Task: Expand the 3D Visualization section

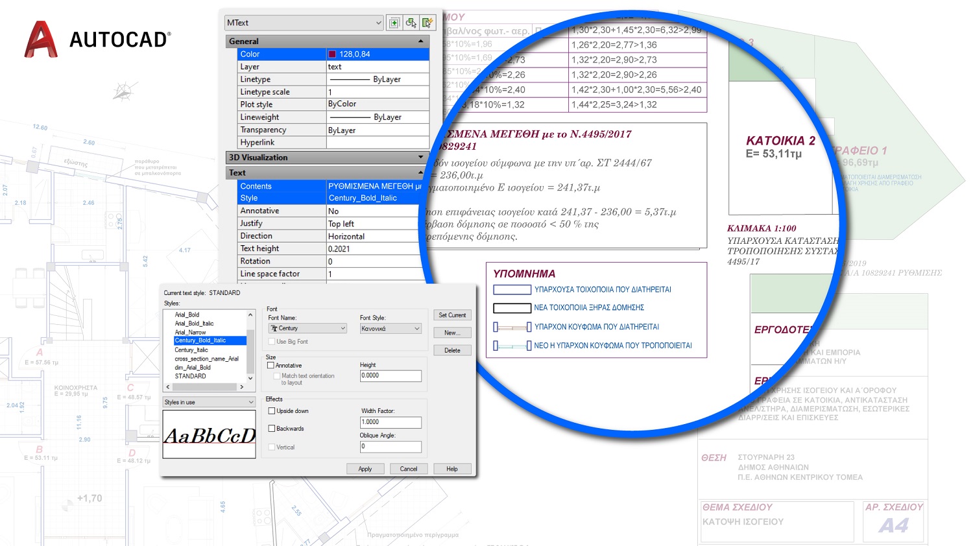Action: click(x=421, y=158)
